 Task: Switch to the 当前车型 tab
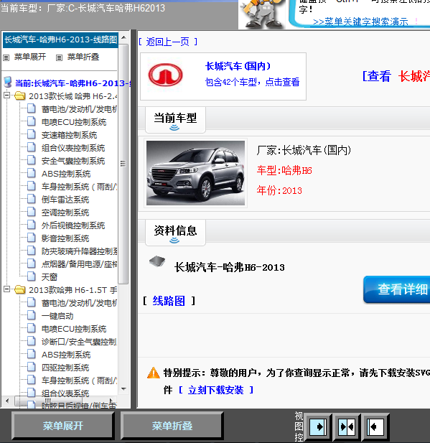pos(175,120)
